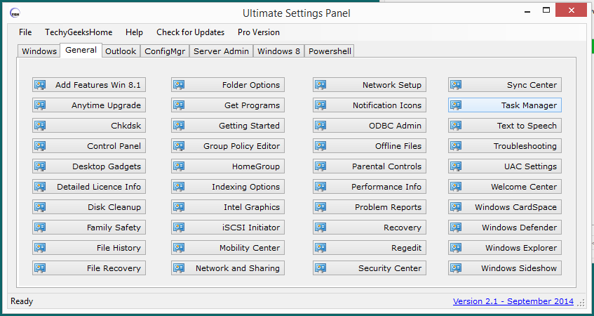Open the Pro Version menu

click(x=259, y=32)
